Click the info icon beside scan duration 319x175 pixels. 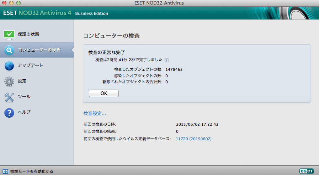(167, 60)
